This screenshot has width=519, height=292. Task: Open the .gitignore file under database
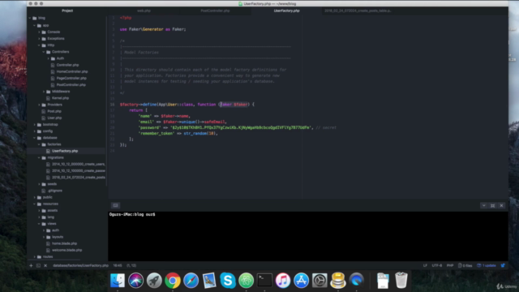tap(54, 191)
